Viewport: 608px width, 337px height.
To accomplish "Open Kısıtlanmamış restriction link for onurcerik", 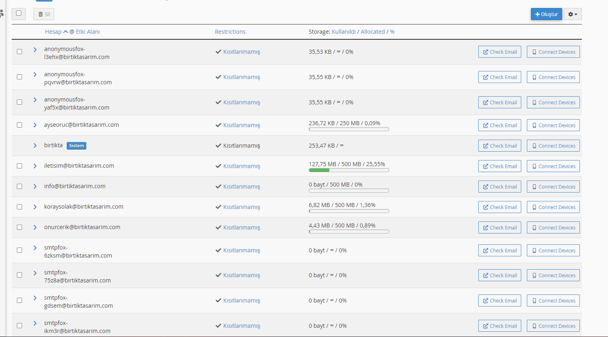I will coord(242,227).
